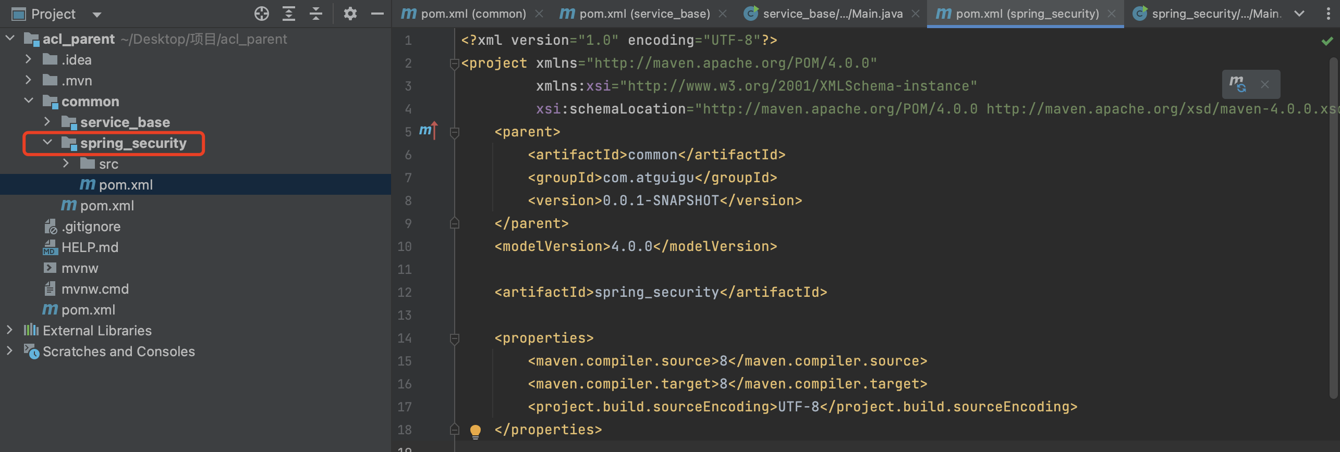The width and height of the screenshot is (1340, 452).
Task: Toggle code folding for the parent tag
Action: (x=454, y=133)
